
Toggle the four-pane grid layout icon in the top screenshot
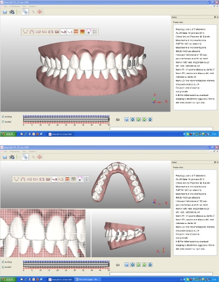(95, 32)
